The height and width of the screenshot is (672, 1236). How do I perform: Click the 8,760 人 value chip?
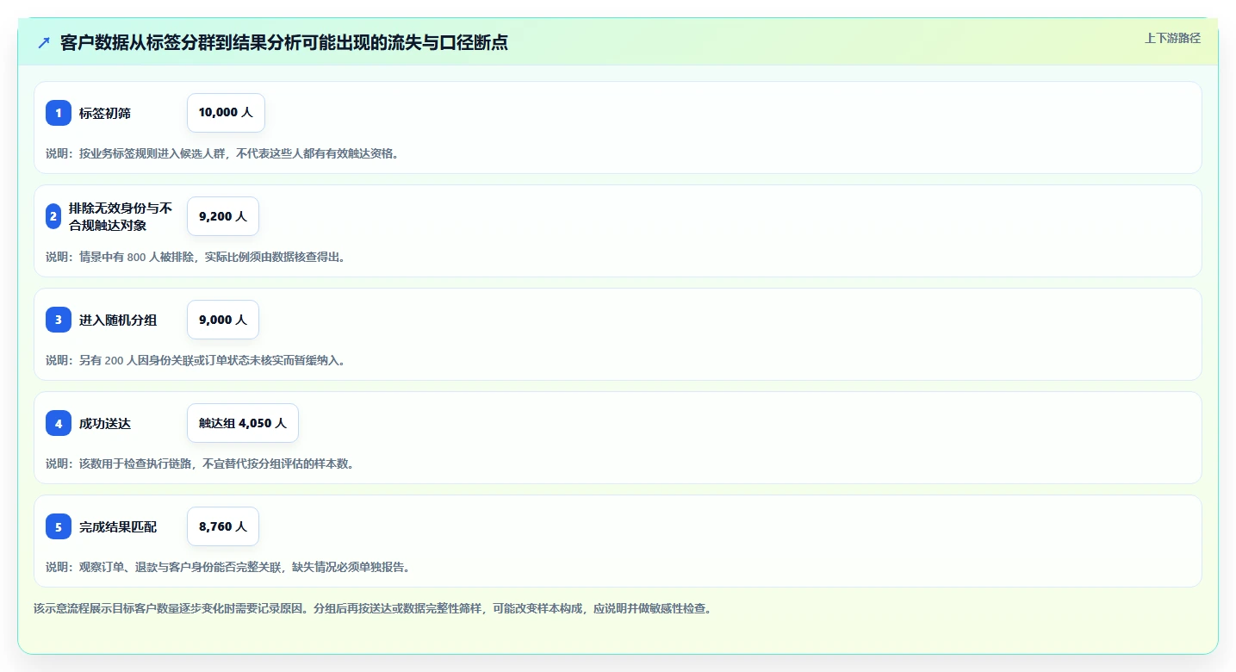(223, 526)
